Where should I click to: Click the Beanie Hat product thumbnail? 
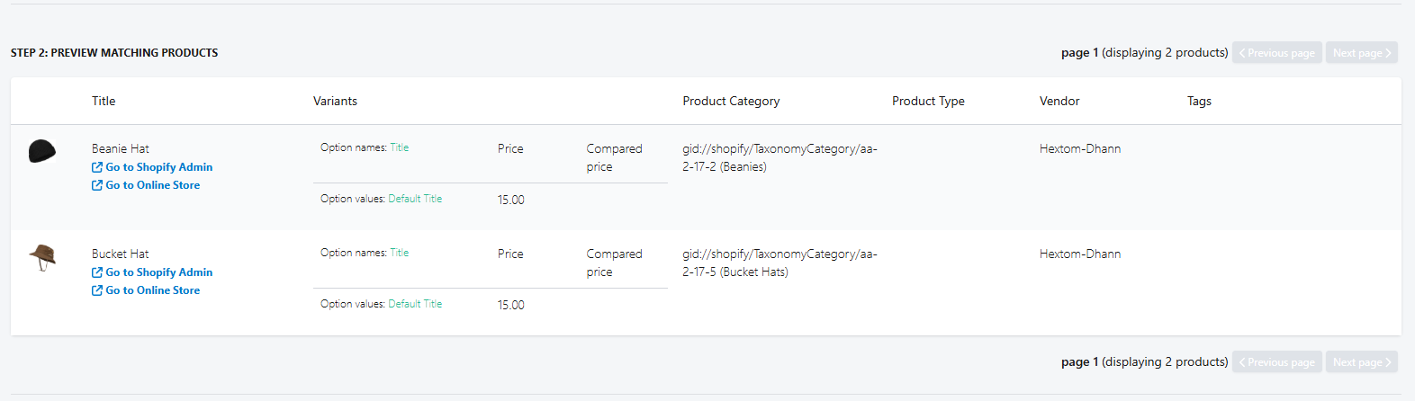pyautogui.click(x=41, y=151)
